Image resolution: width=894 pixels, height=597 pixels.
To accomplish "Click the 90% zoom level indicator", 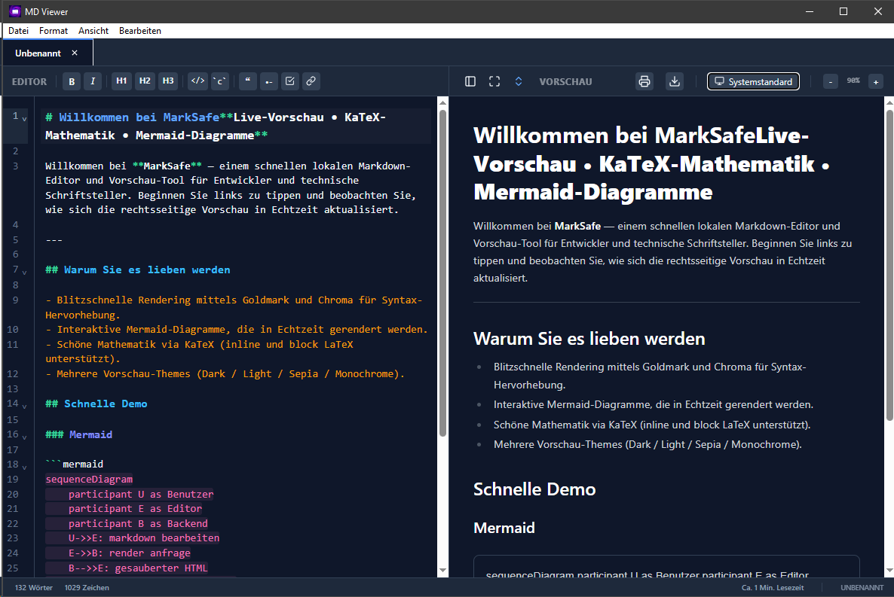I will [x=853, y=81].
